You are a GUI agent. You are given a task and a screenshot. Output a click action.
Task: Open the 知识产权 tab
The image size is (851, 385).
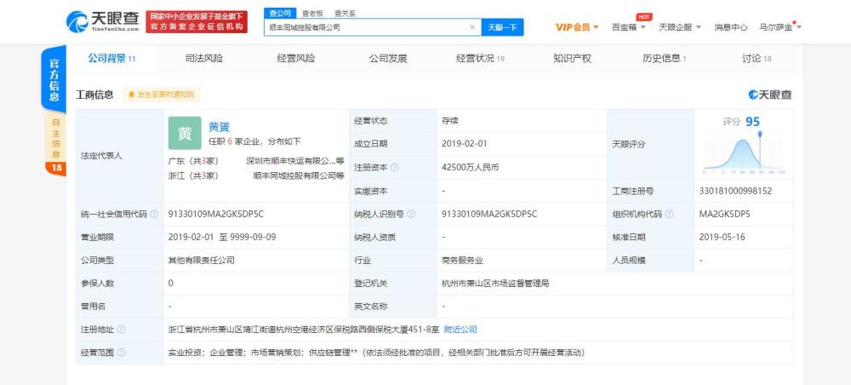(572, 59)
